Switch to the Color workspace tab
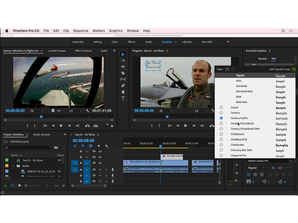Screen dimensions: 298x223 [115, 42]
